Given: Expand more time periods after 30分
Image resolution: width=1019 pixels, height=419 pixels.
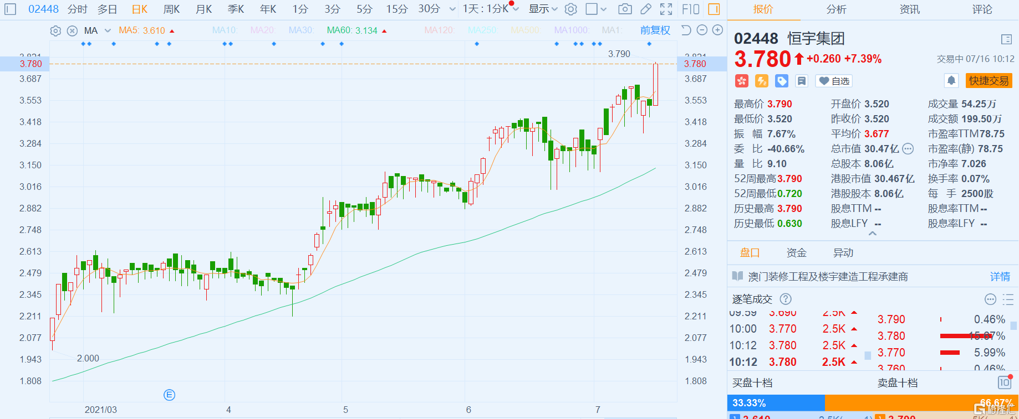Looking at the screenshot, I should tap(452, 9).
